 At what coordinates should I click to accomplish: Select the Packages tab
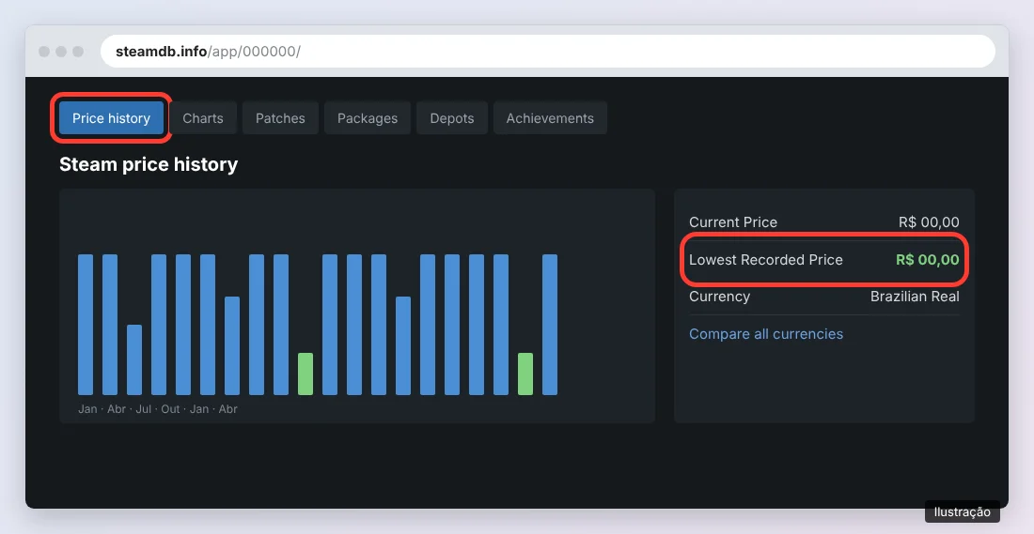click(x=368, y=118)
